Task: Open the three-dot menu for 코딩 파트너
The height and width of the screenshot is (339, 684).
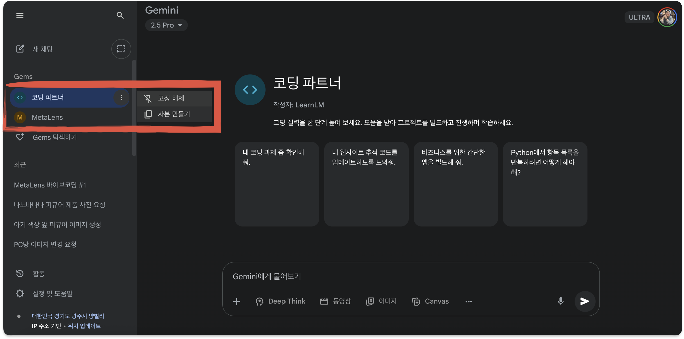Action: 121,97
